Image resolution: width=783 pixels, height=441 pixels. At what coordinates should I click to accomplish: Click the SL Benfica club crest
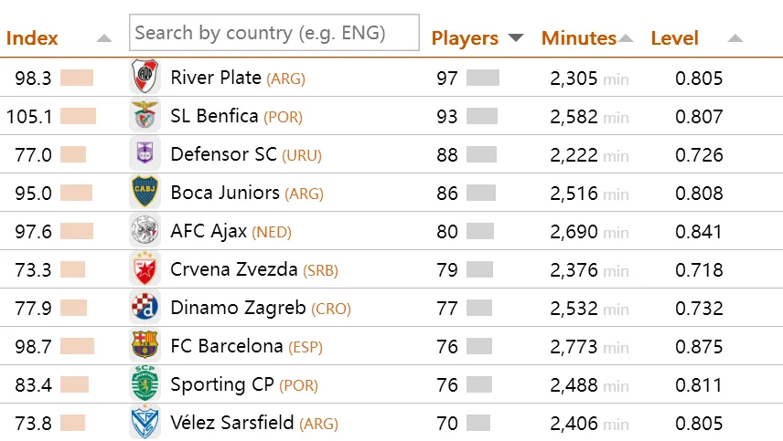click(145, 116)
